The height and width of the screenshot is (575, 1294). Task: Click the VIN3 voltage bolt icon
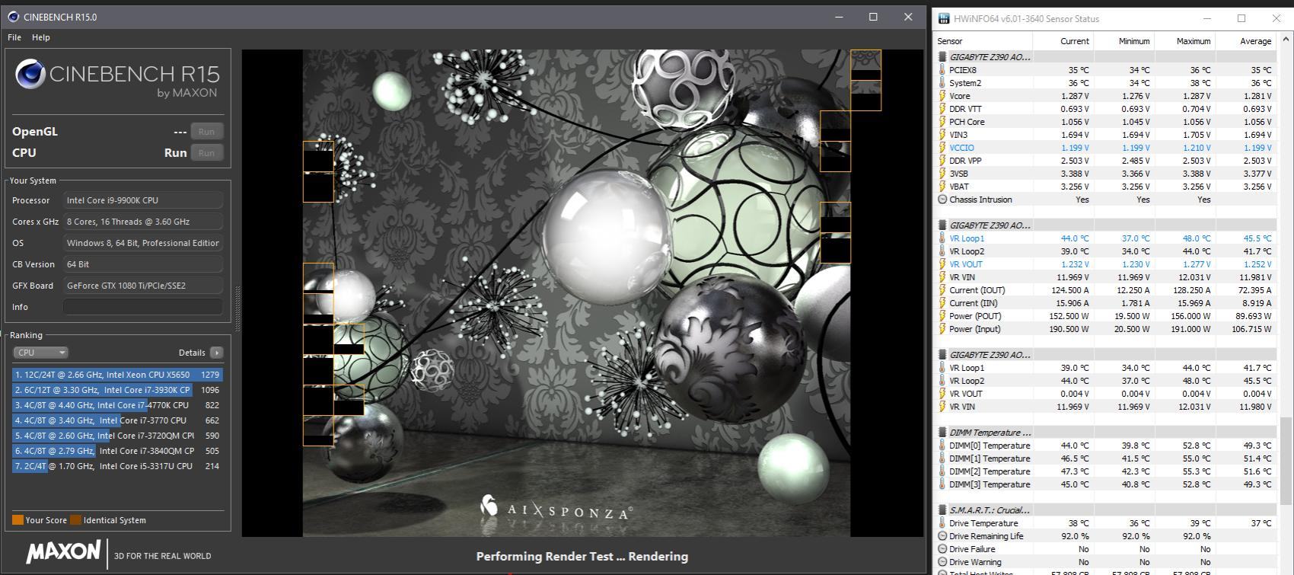tap(942, 135)
